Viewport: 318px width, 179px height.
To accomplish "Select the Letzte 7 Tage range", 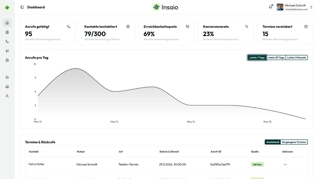I will pyautogui.click(x=257, y=57).
